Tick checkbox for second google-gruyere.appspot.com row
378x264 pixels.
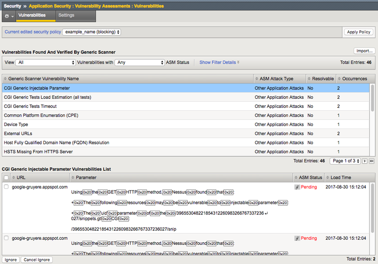6,238
